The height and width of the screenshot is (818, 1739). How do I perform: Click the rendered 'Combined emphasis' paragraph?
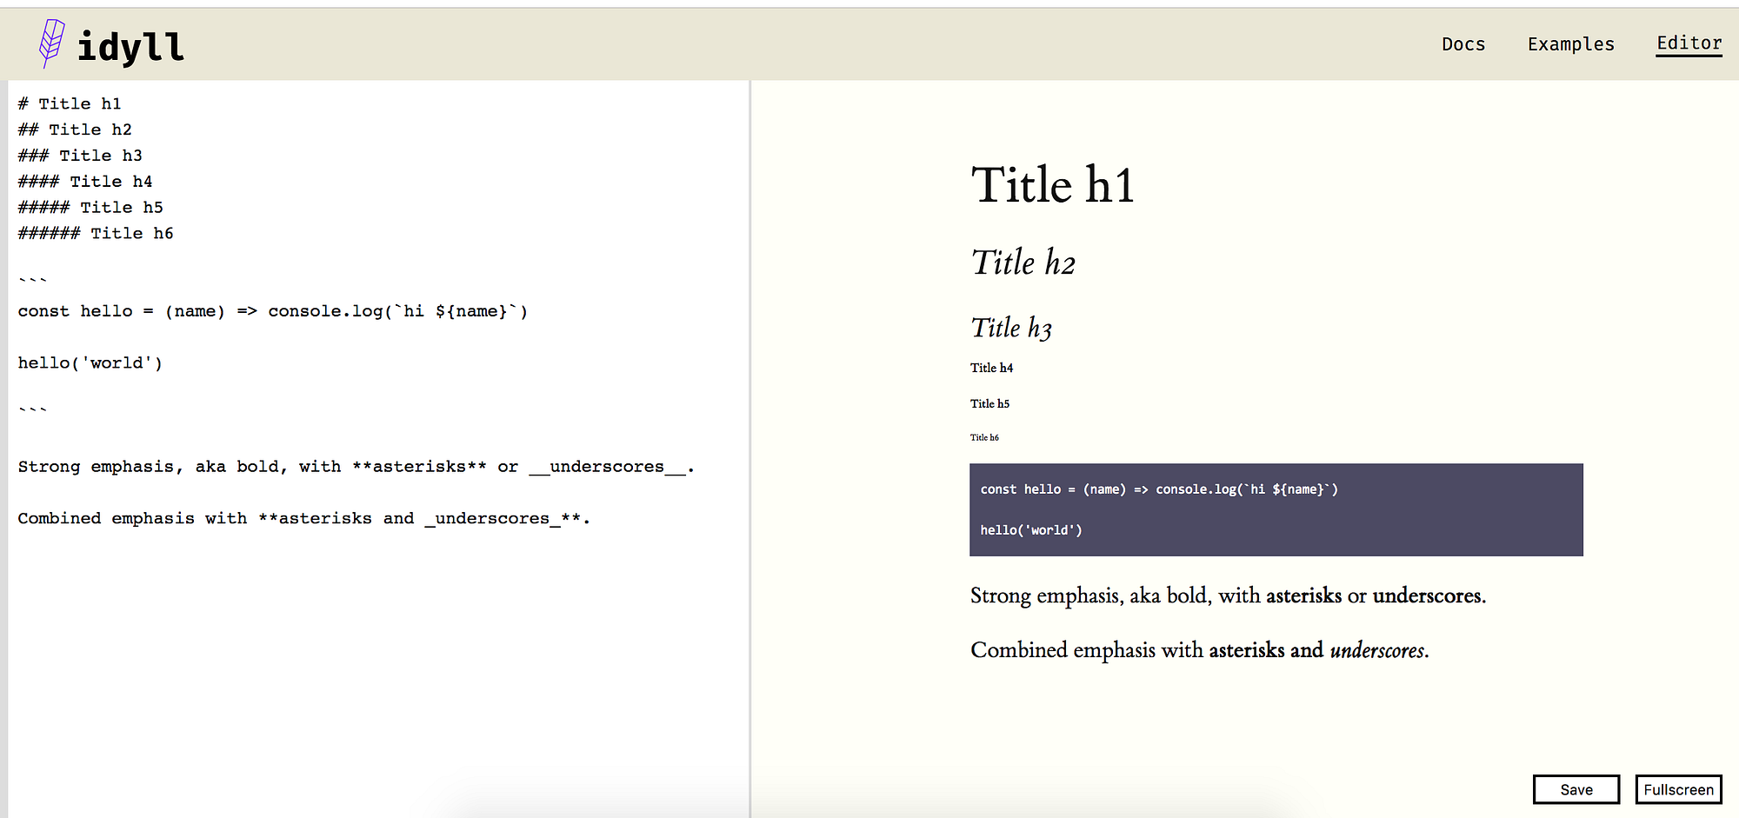coord(1200,650)
